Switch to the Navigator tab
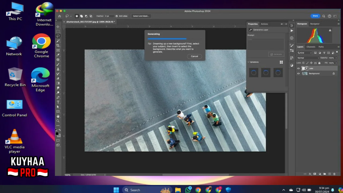 315,24
